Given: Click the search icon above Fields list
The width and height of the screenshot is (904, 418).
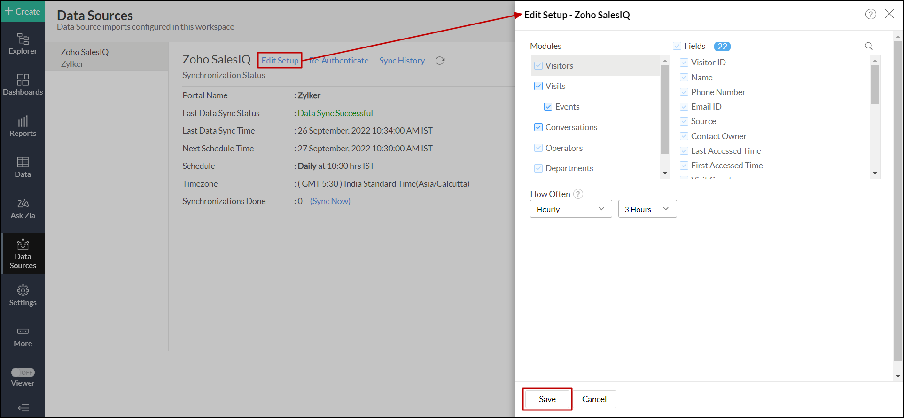Looking at the screenshot, I should point(869,46).
